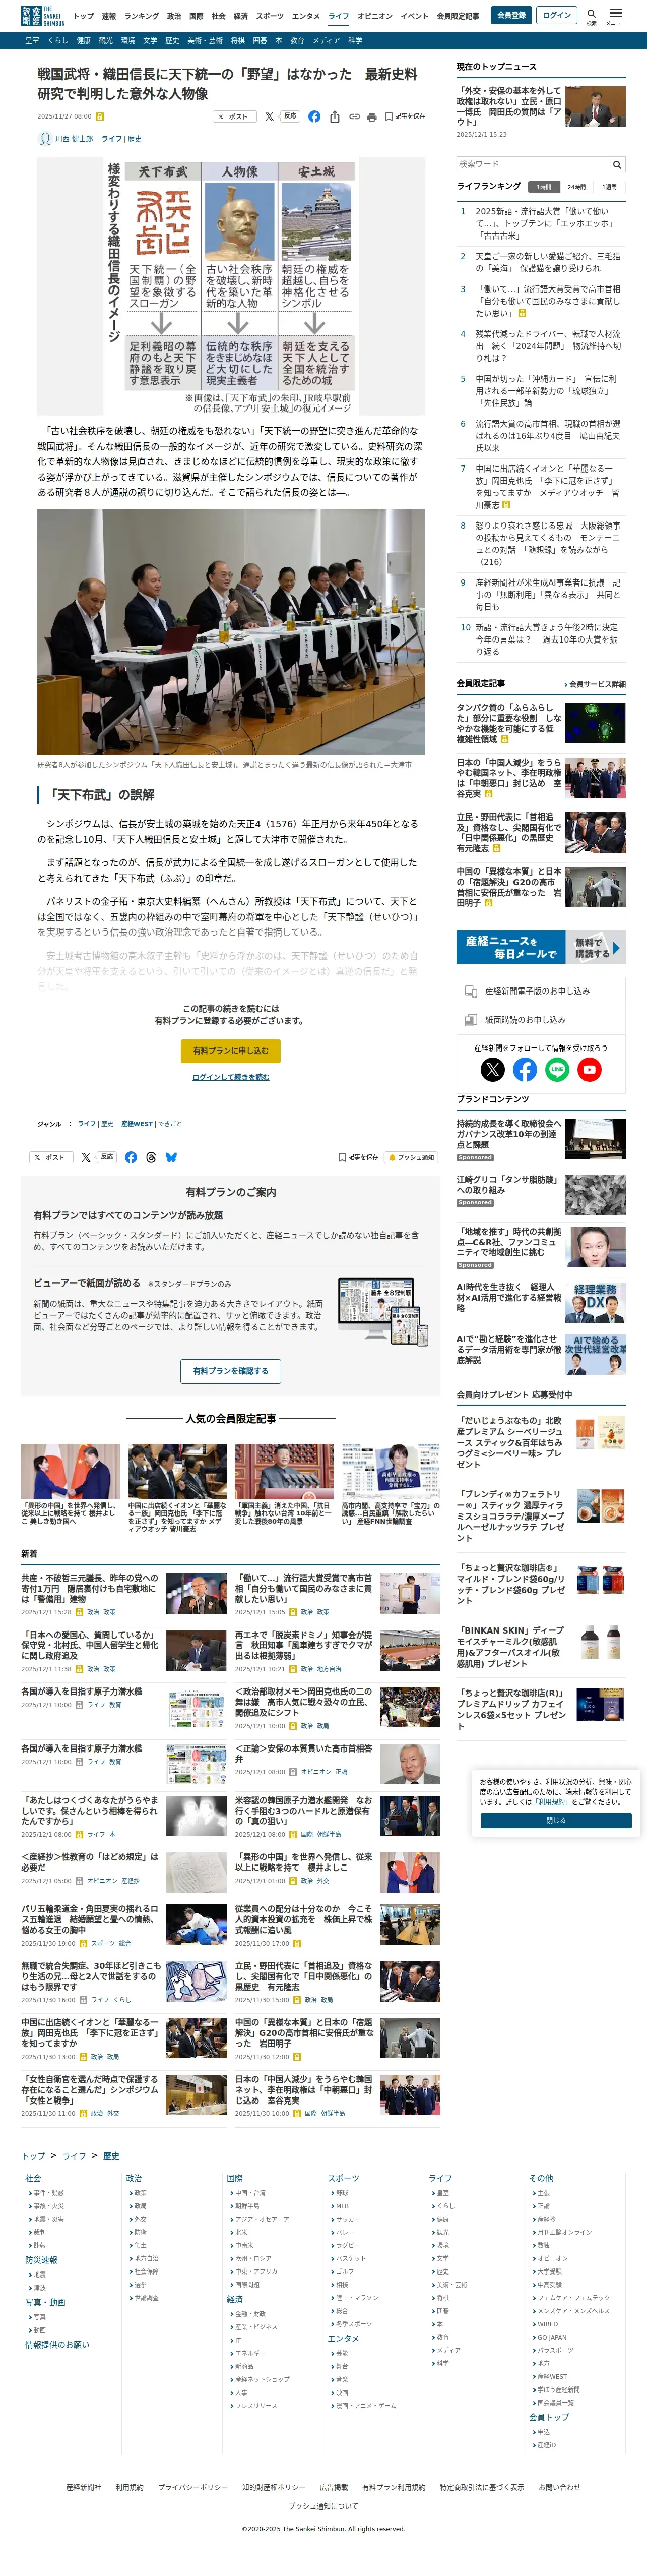The image size is (647, 2565).
Task: Share article on Facebook from top bar
Action: [x=314, y=116]
